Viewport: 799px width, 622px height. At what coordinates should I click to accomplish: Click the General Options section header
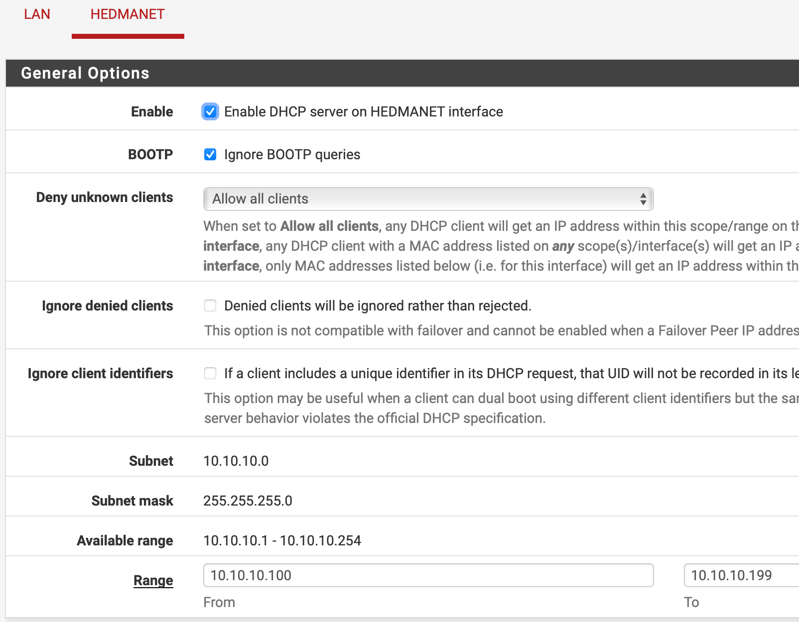[x=85, y=73]
